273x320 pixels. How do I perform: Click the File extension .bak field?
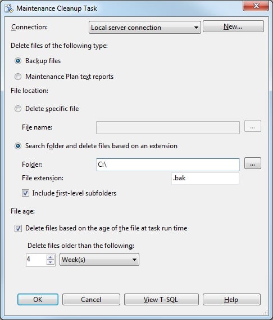coord(205,178)
